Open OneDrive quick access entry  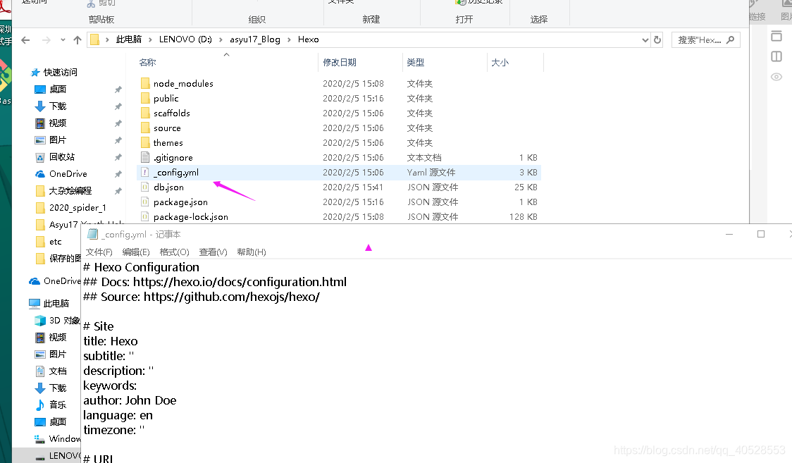(x=68, y=173)
